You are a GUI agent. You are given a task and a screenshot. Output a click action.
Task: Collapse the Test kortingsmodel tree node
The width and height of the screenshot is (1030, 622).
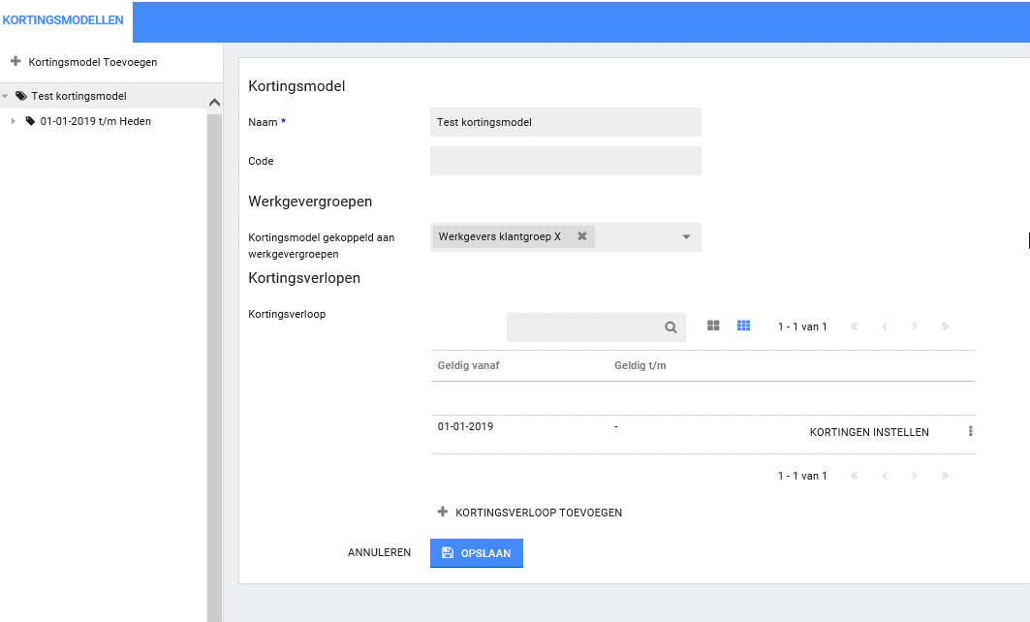click(x=6, y=97)
